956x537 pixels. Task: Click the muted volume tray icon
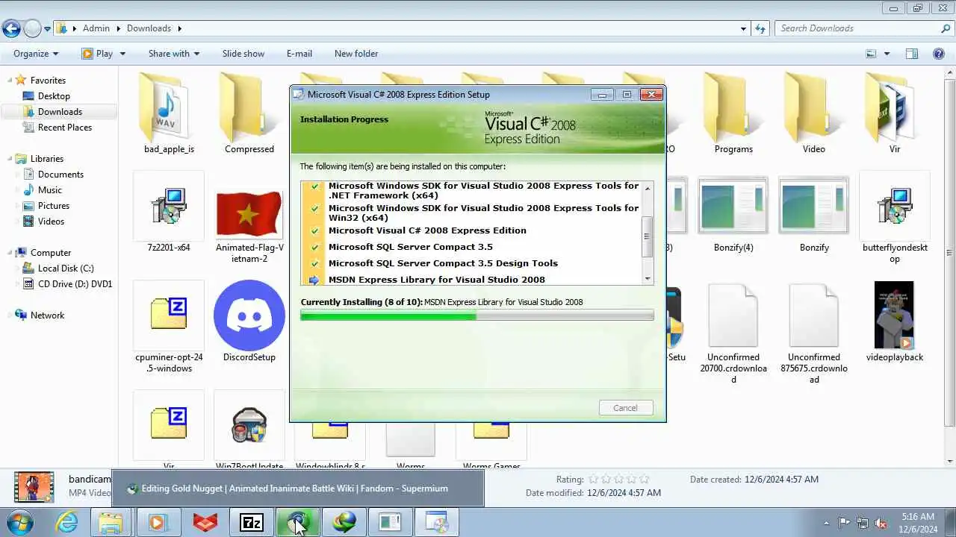pos(881,523)
